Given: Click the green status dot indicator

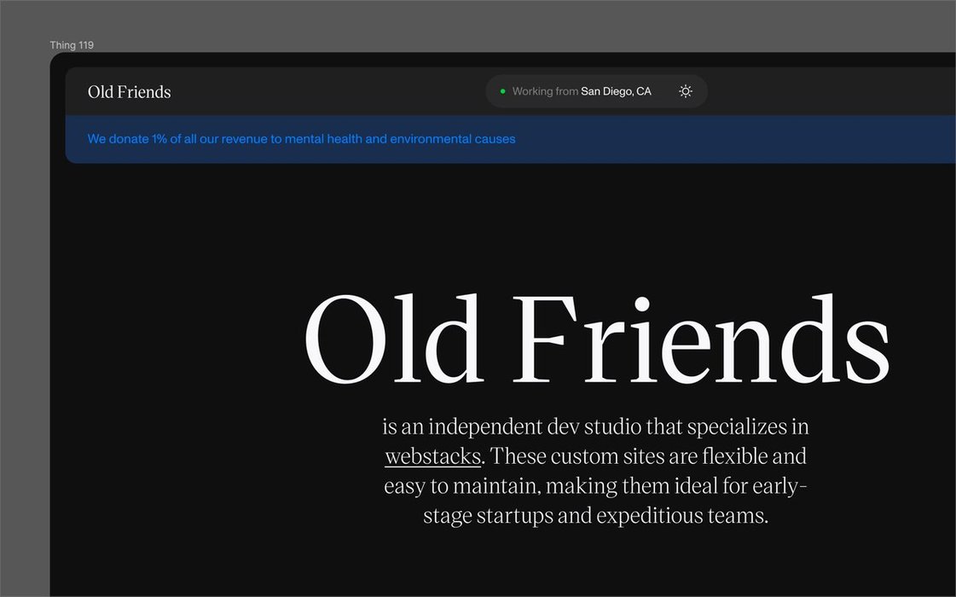Looking at the screenshot, I should (502, 91).
